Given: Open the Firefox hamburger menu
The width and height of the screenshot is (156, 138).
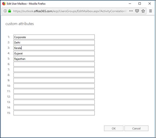Looking at the screenshot, I should coord(151,11).
